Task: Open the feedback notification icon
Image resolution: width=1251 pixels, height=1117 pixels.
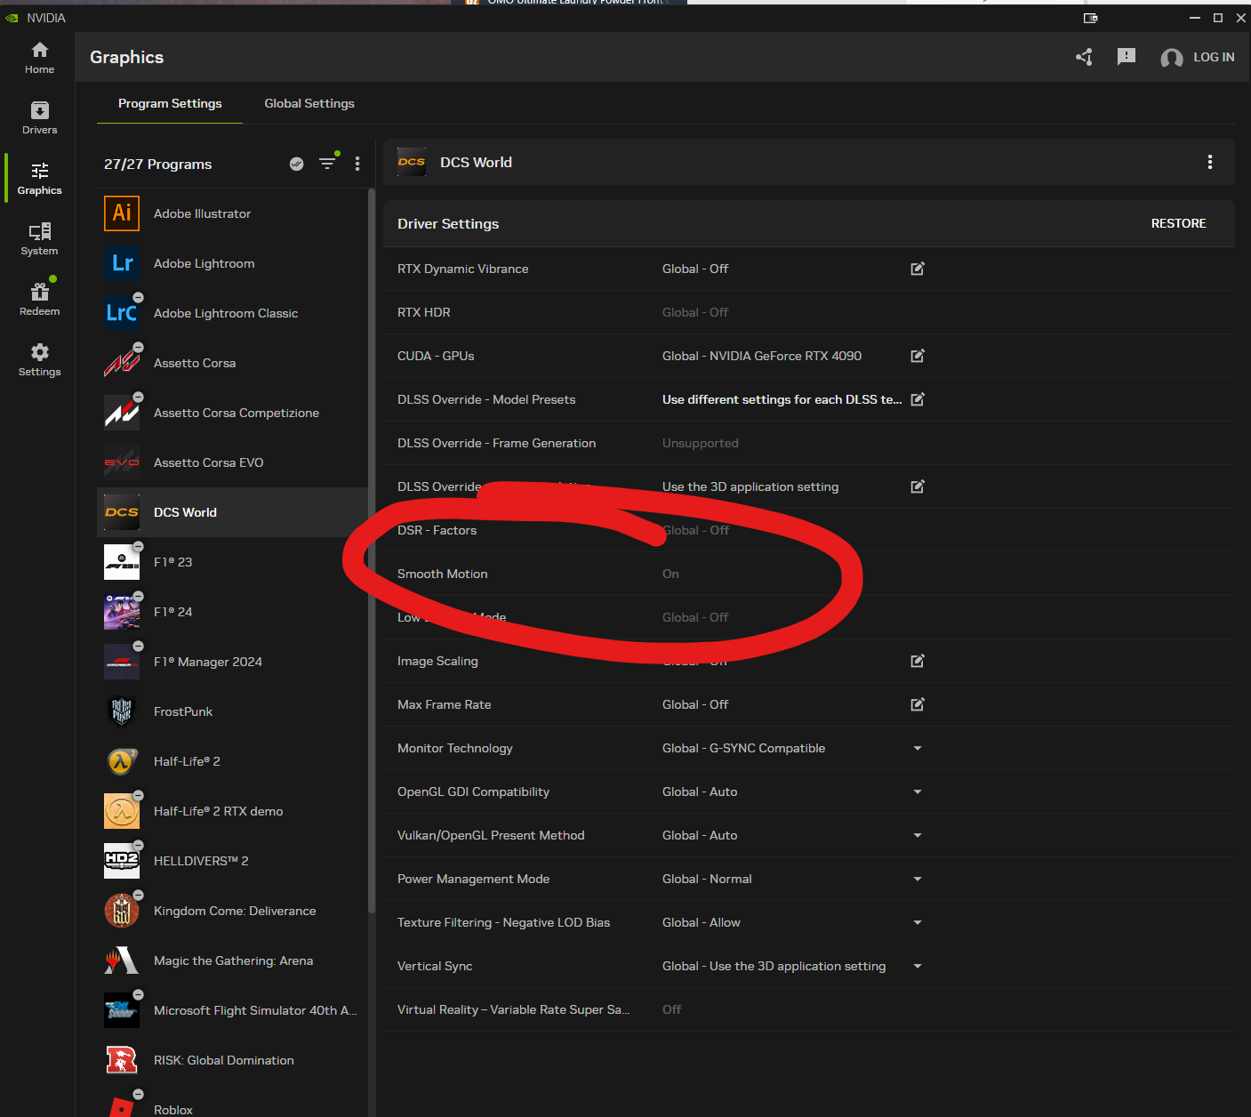Action: [x=1127, y=57]
